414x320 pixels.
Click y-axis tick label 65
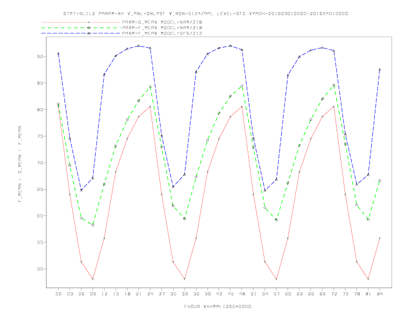coord(40,189)
